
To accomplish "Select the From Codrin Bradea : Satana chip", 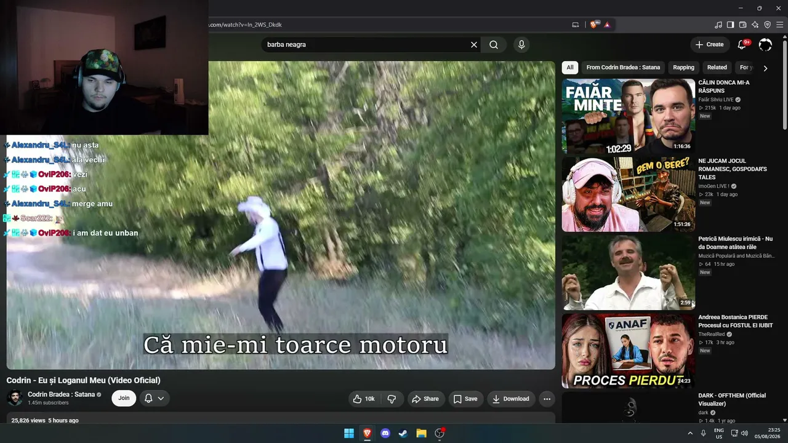I will pyautogui.click(x=623, y=68).
